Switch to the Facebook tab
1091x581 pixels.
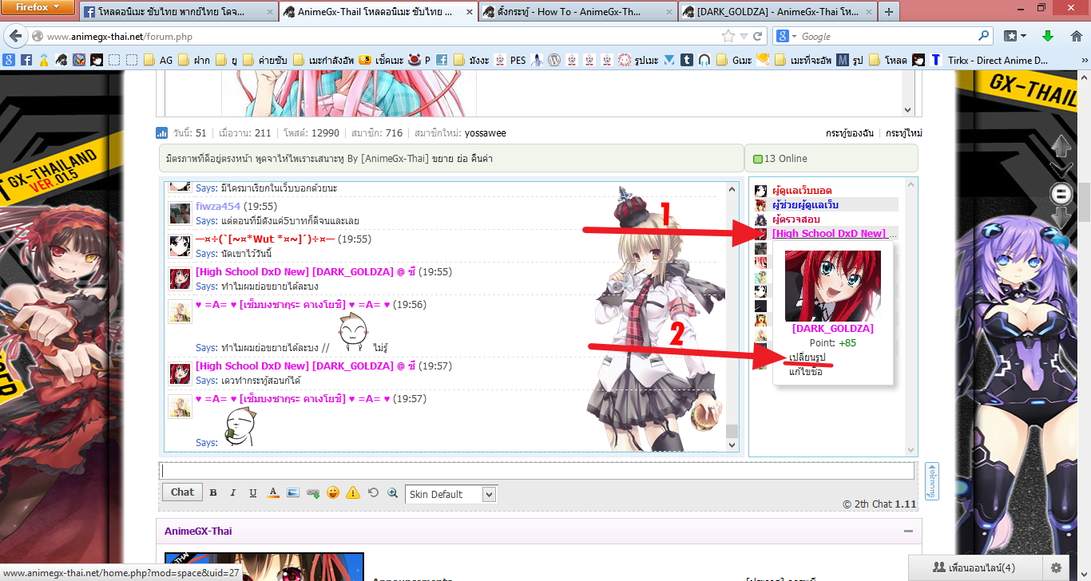(178, 12)
